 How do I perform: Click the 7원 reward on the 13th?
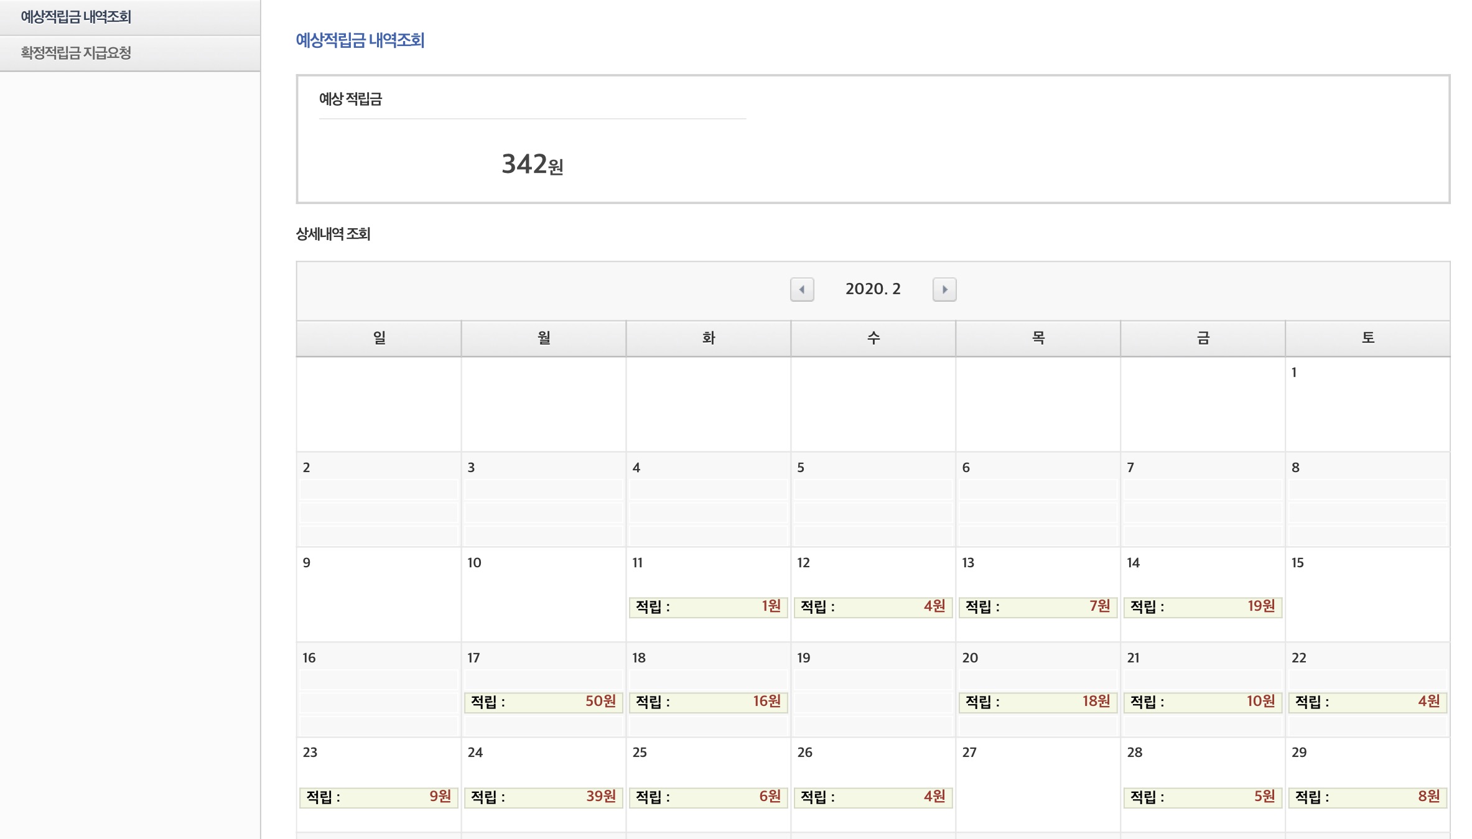point(1037,606)
